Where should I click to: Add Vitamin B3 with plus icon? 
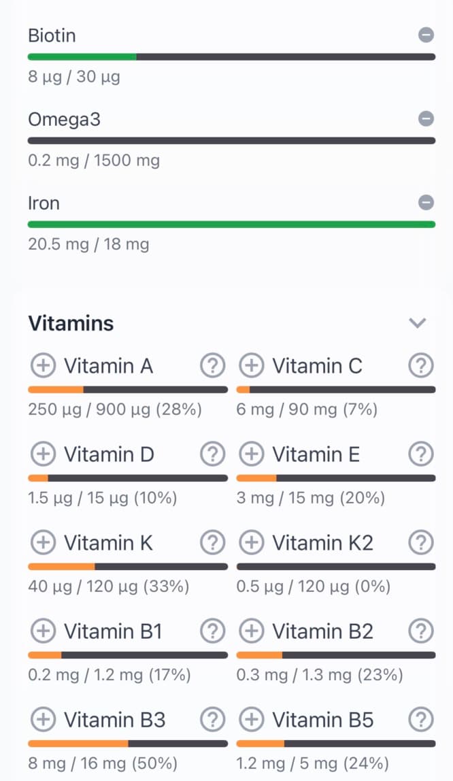point(43,719)
